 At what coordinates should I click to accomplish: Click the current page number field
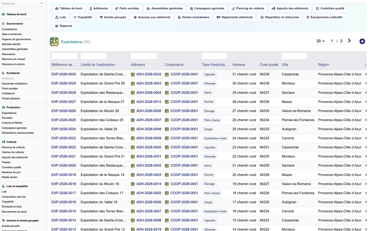(332, 41)
